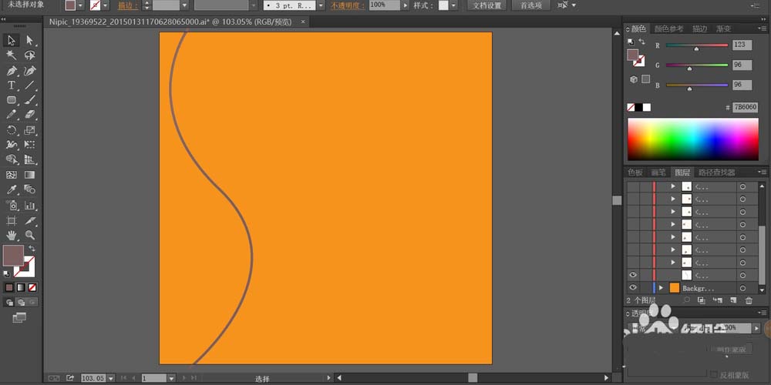
Task: Select the Eraser tool
Action: pyautogui.click(x=30, y=115)
